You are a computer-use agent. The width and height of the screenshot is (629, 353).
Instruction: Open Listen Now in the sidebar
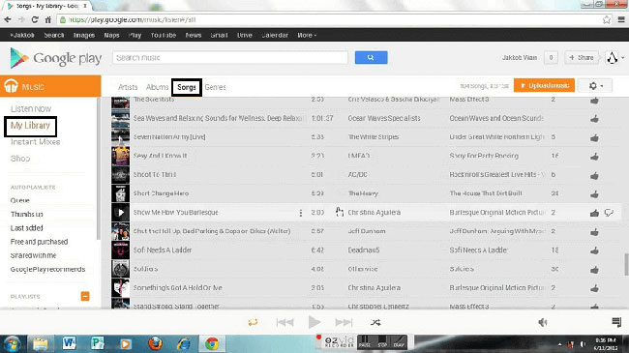click(x=31, y=108)
